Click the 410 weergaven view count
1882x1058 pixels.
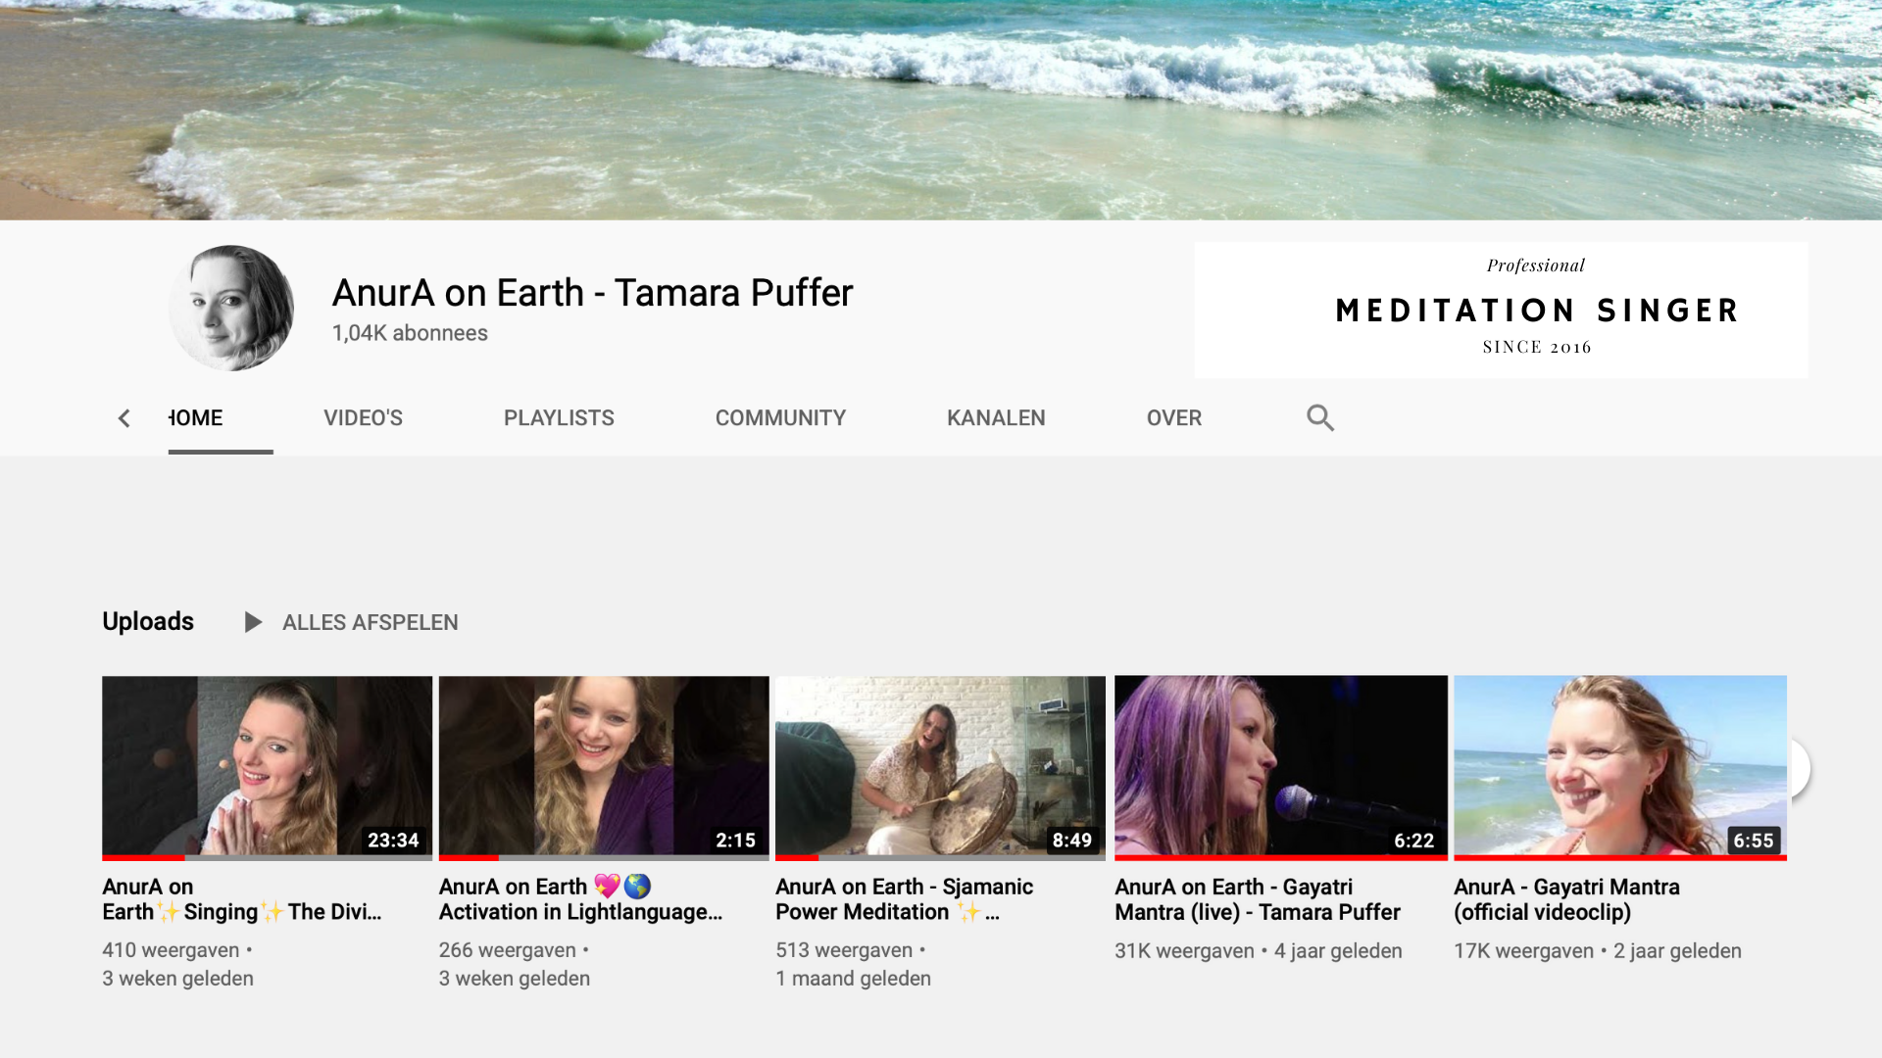[x=171, y=950]
